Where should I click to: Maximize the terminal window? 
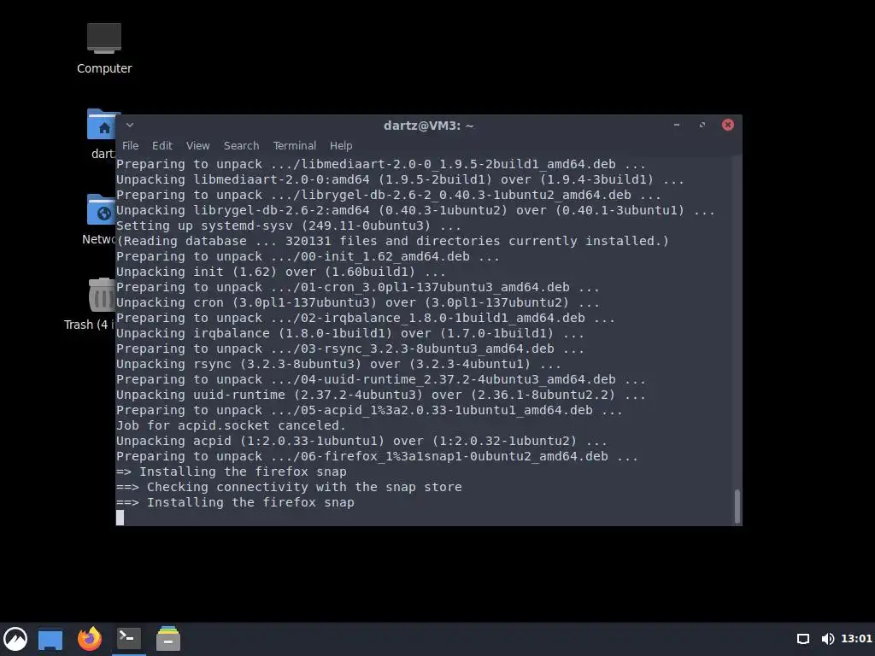702,125
